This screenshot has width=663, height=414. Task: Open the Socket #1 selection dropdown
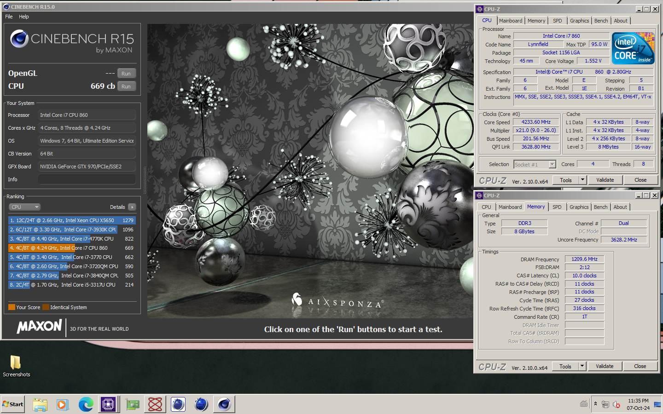click(x=535, y=164)
